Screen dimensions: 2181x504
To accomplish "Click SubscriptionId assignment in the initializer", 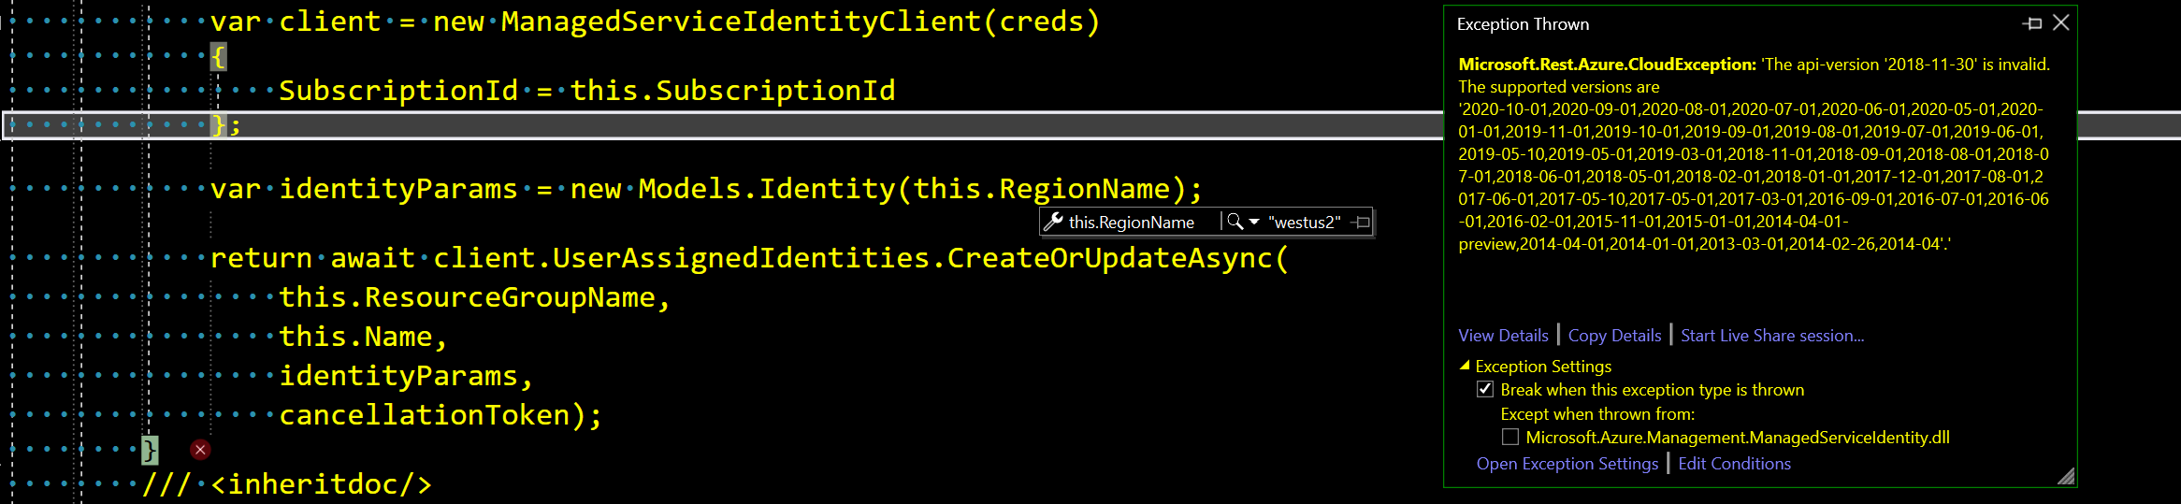I will [x=586, y=90].
